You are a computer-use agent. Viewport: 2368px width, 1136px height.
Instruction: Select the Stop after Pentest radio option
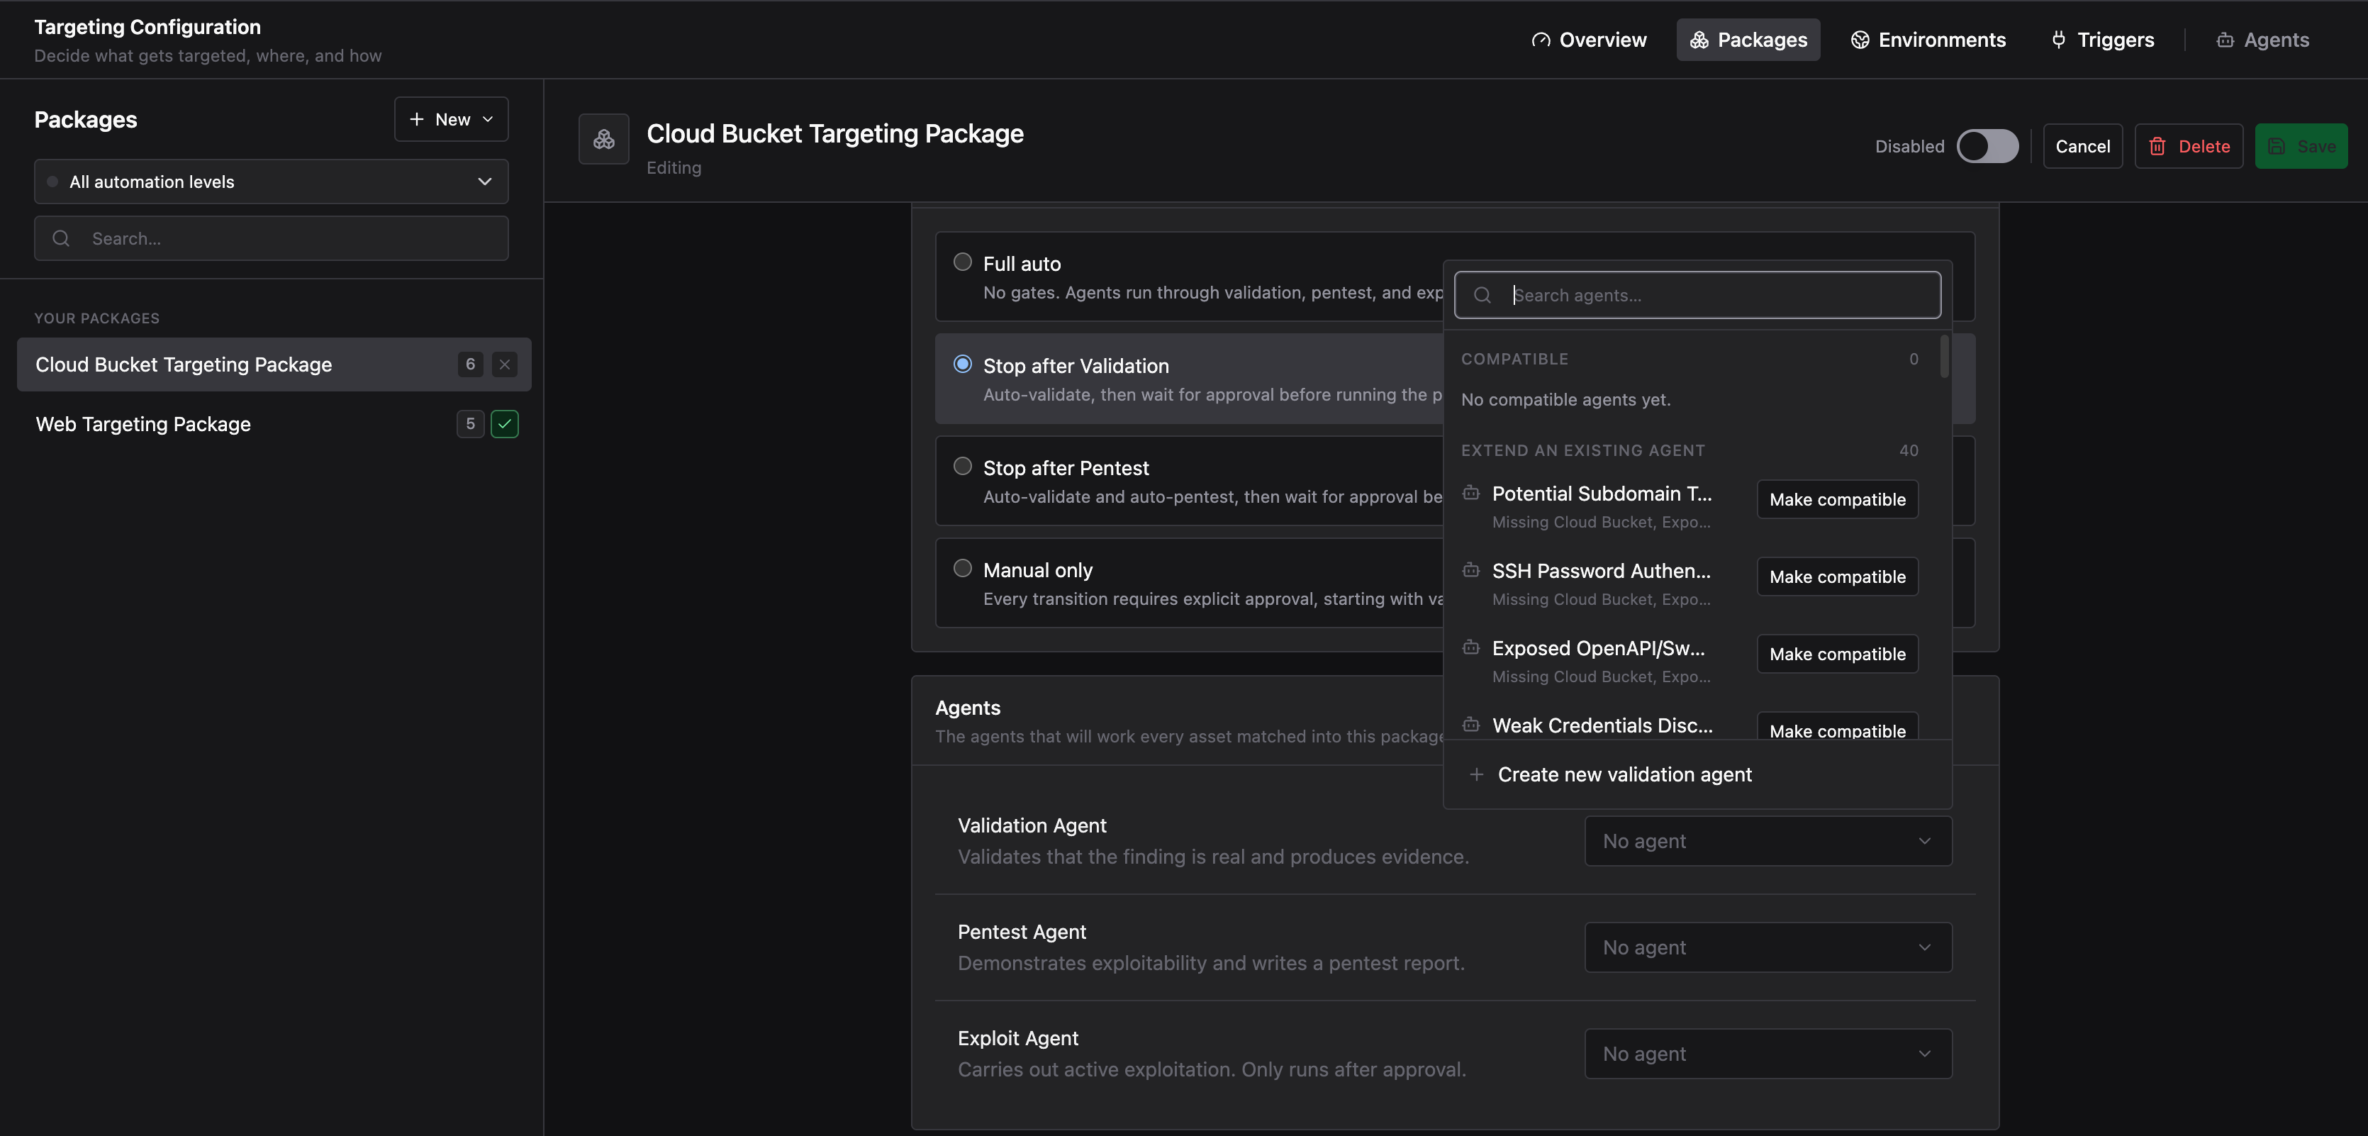(x=963, y=466)
